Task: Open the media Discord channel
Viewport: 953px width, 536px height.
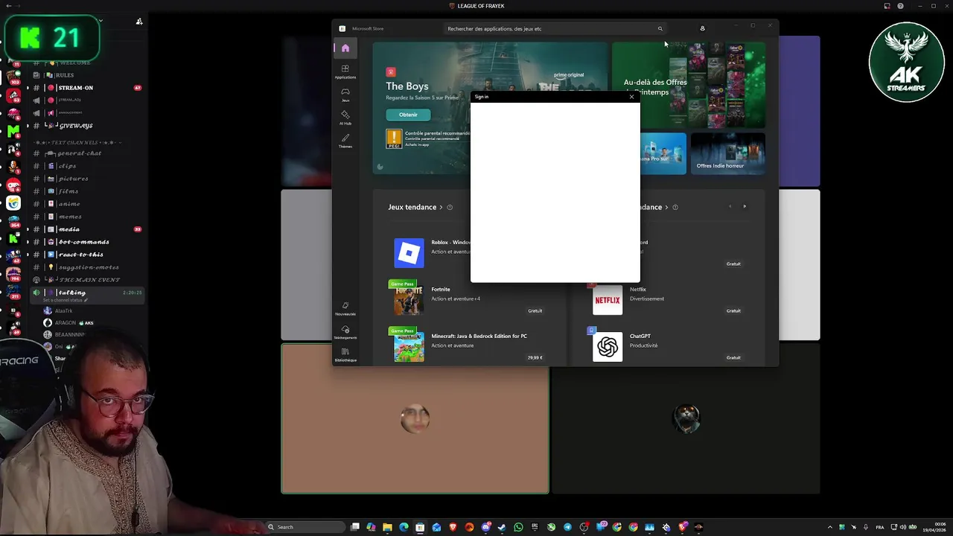Action: (88, 229)
